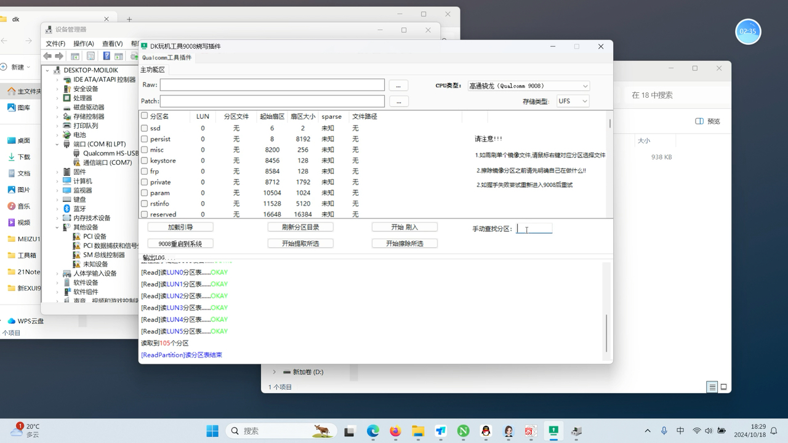Viewport: 788px width, 443px height.
Task: Launch Microsoft Edge from the taskbar
Action: click(x=373, y=431)
